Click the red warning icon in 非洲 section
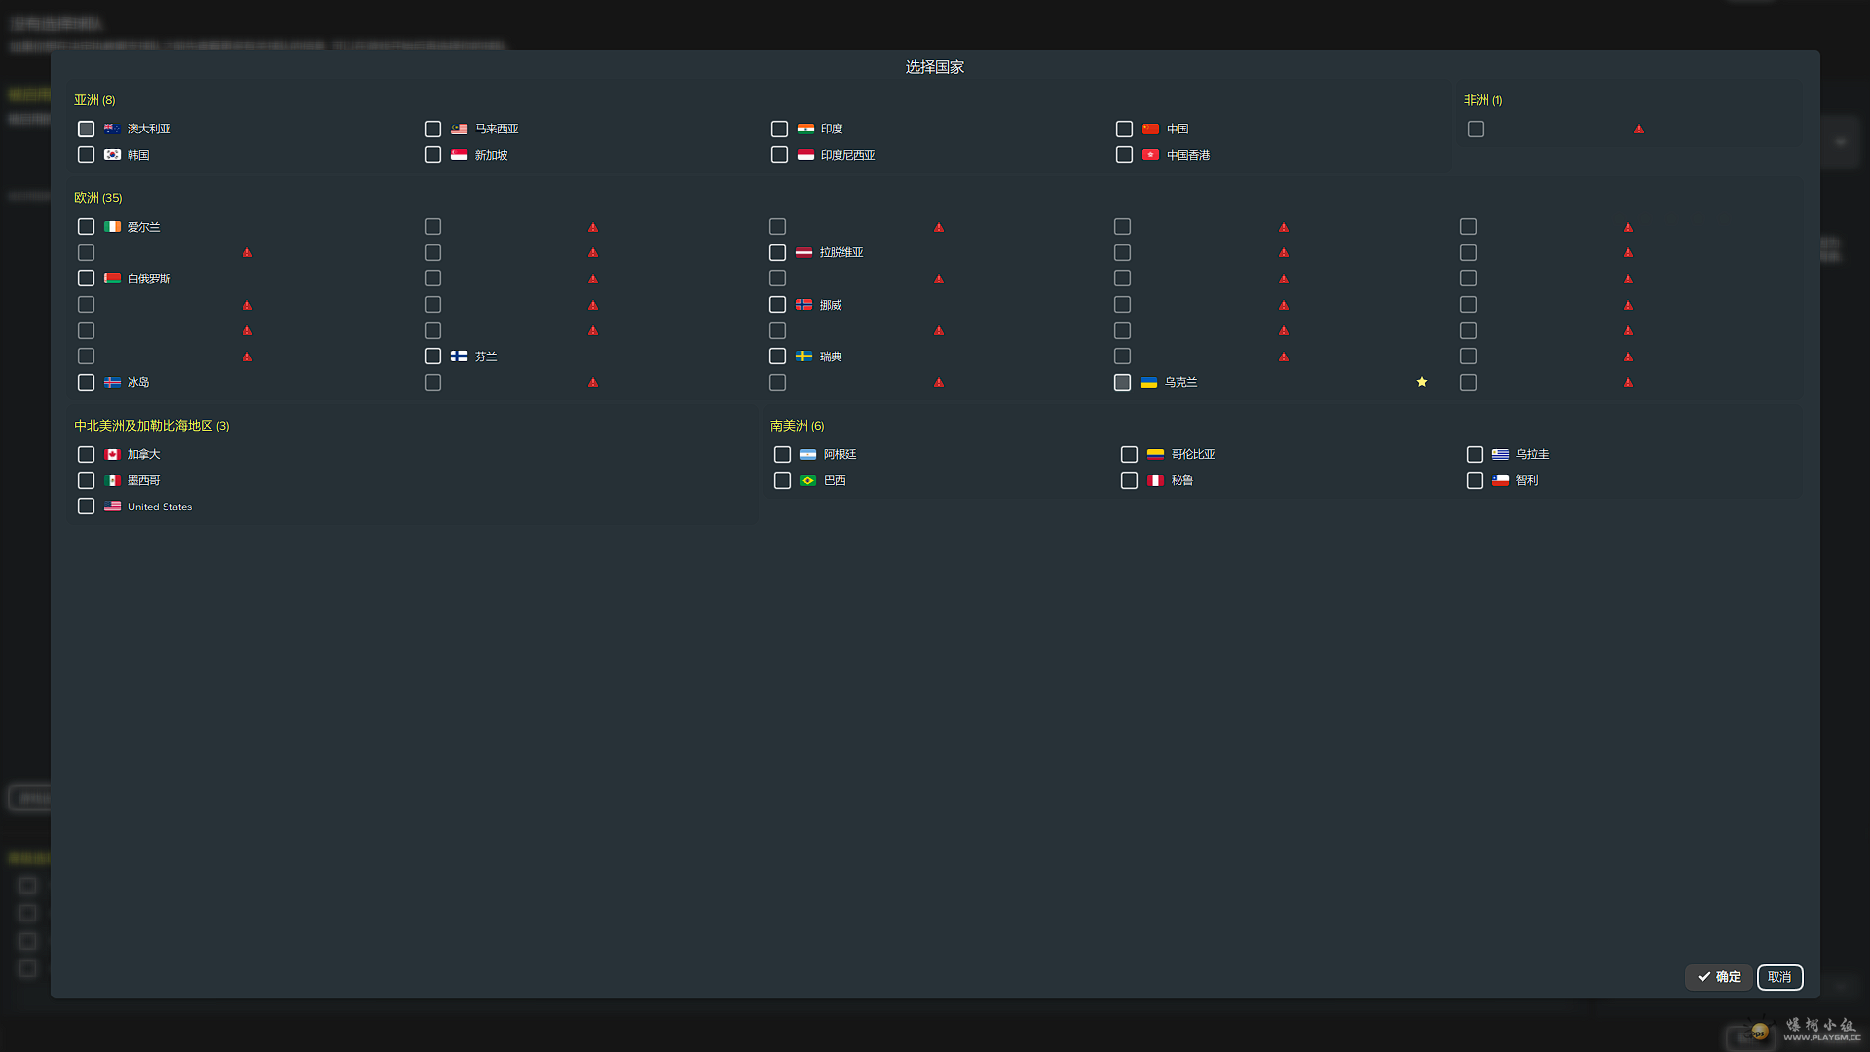The image size is (1870, 1052). point(1639,129)
